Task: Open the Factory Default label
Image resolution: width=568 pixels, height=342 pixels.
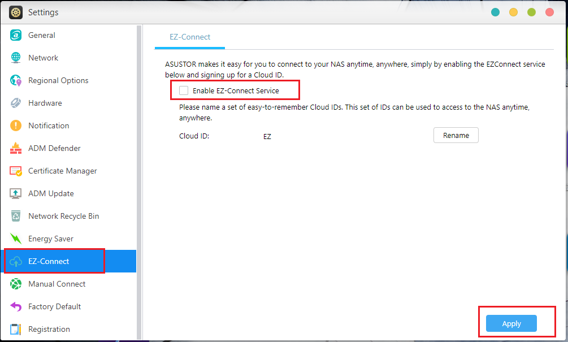Action: (x=54, y=306)
